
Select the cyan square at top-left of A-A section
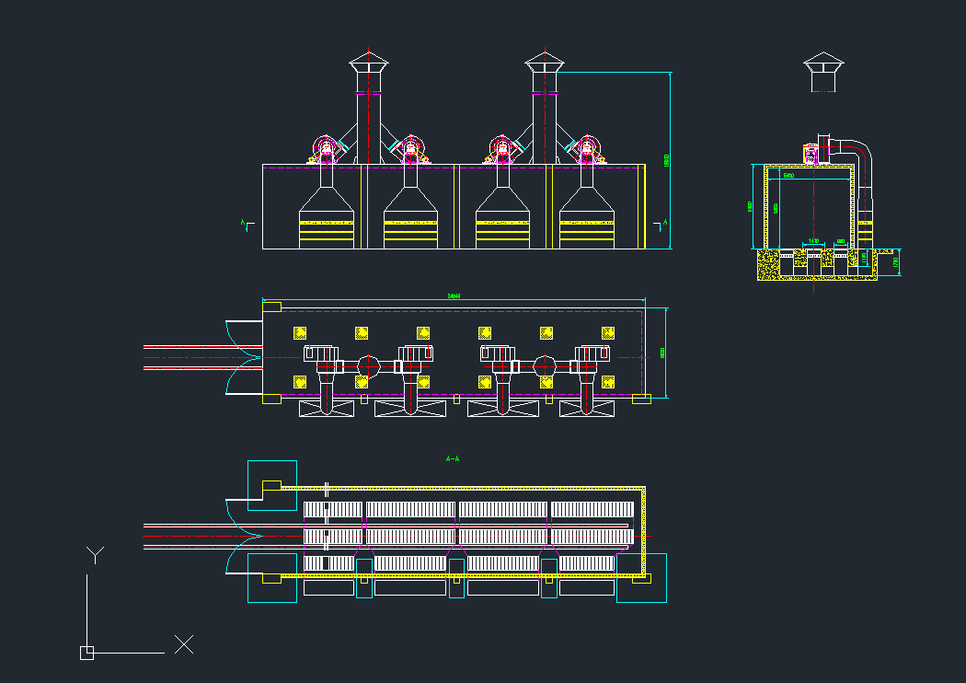point(272,484)
